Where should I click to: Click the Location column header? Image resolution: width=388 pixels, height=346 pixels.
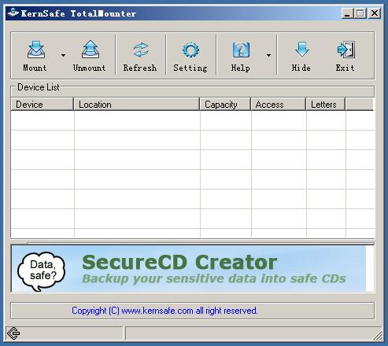136,105
